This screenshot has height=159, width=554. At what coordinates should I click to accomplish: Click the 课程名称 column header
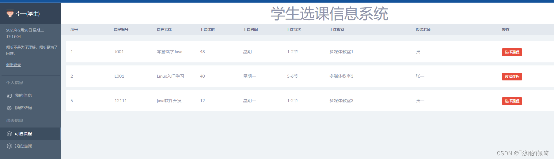(164, 30)
